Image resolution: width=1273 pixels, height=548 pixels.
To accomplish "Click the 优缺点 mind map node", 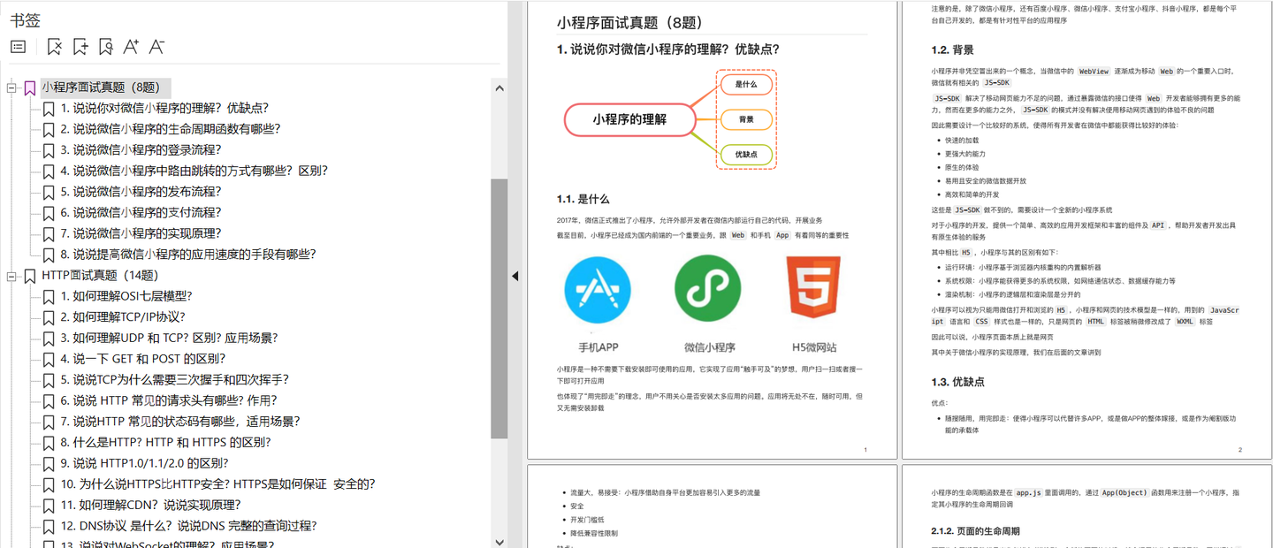I will [x=745, y=155].
